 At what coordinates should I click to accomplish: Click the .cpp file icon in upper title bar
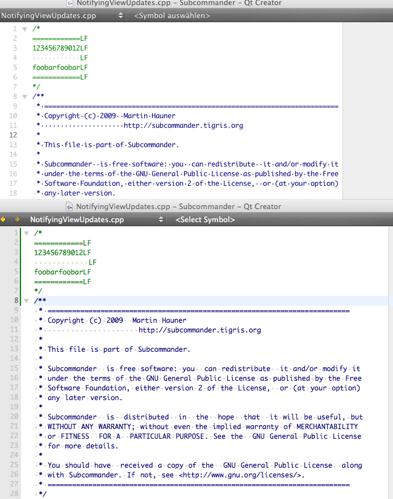(70, 3)
